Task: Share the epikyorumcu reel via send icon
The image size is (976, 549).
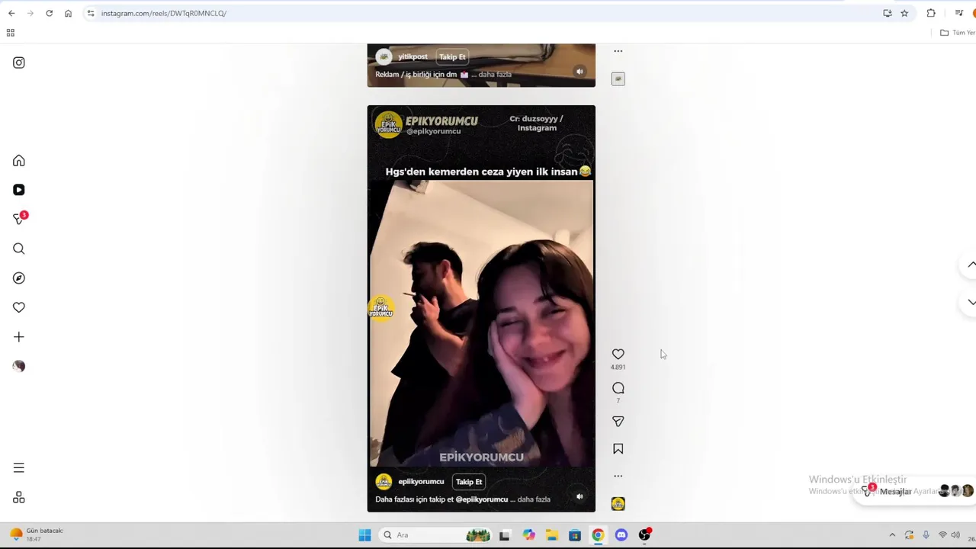Action: 618,421
